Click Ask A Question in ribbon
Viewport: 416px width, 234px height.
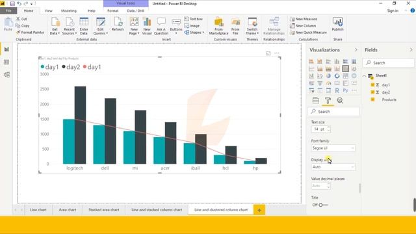(161, 26)
